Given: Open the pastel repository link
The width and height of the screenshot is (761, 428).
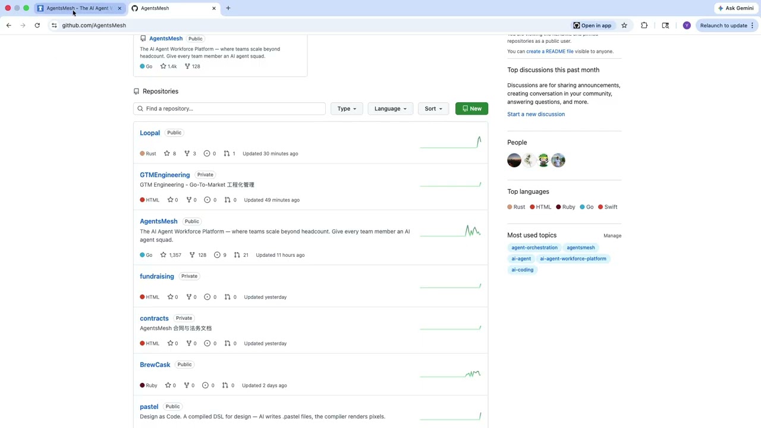Looking at the screenshot, I should pyautogui.click(x=149, y=407).
